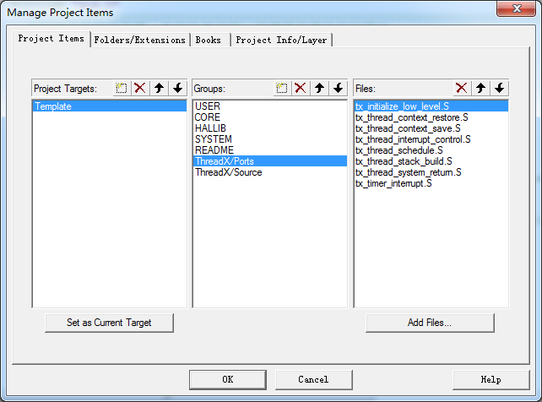Switch to Folders/Extensions tab

tap(139, 40)
